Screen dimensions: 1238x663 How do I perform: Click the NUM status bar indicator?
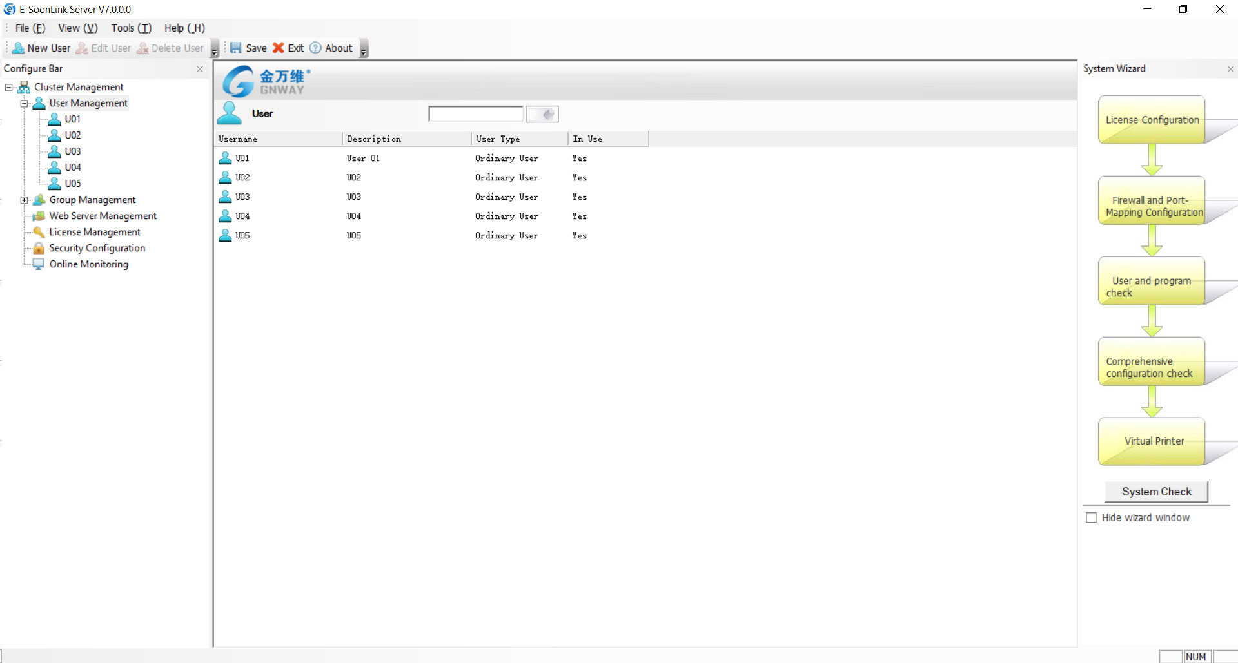[x=1196, y=657]
